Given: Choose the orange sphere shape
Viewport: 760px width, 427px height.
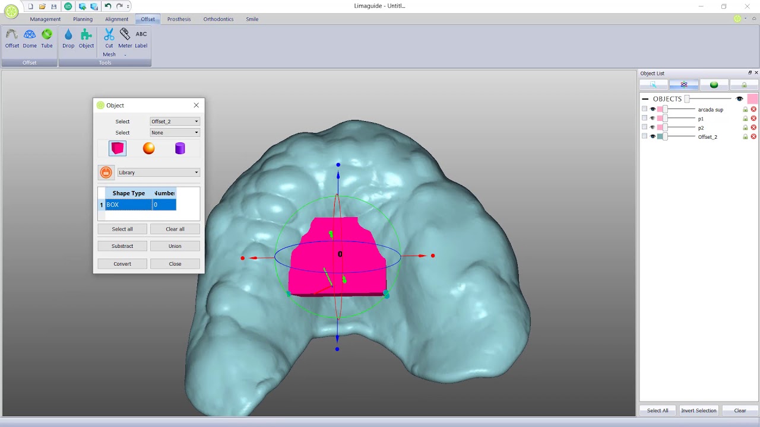Looking at the screenshot, I should [149, 148].
